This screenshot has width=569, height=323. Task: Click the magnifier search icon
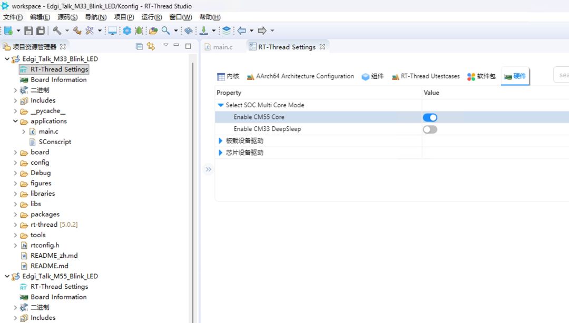coord(165,31)
